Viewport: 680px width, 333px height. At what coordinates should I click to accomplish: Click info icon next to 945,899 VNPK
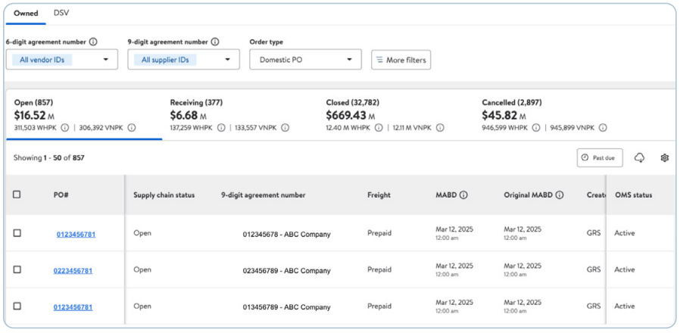pyautogui.click(x=603, y=128)
